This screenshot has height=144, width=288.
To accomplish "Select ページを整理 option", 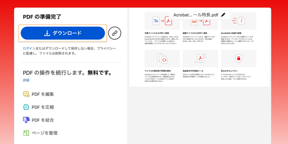I will 45,133.
